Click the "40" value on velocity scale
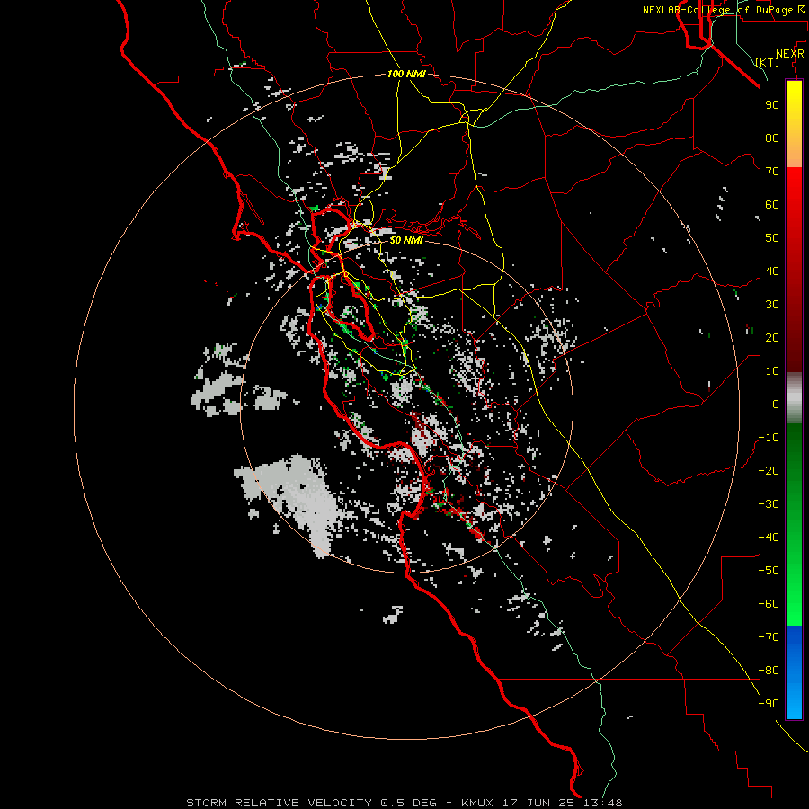The image size is (809, 809). (772, 271)
